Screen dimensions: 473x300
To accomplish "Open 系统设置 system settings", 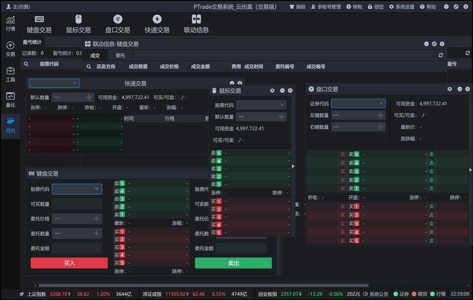I will click(402, 7).
